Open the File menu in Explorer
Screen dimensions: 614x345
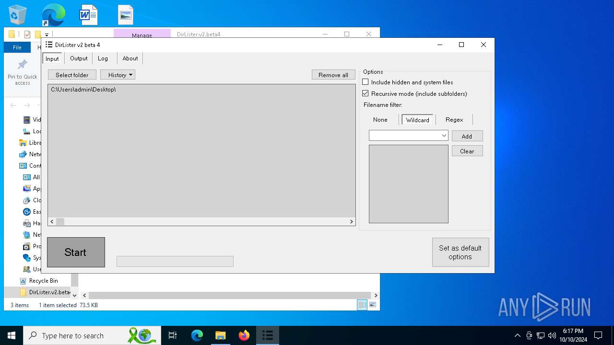[17, 47]
